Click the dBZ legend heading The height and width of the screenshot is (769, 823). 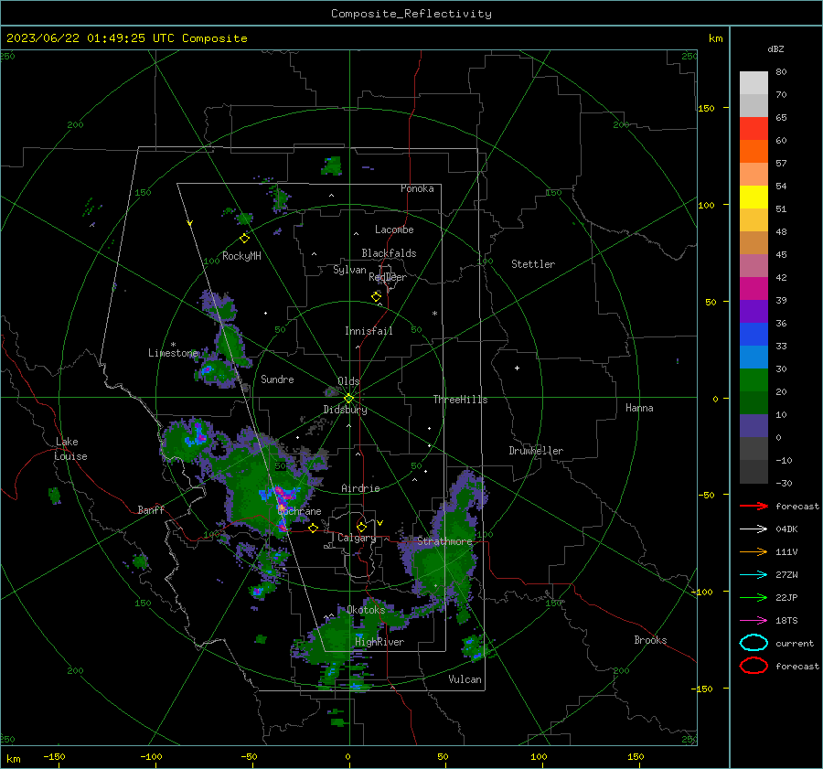775,49
